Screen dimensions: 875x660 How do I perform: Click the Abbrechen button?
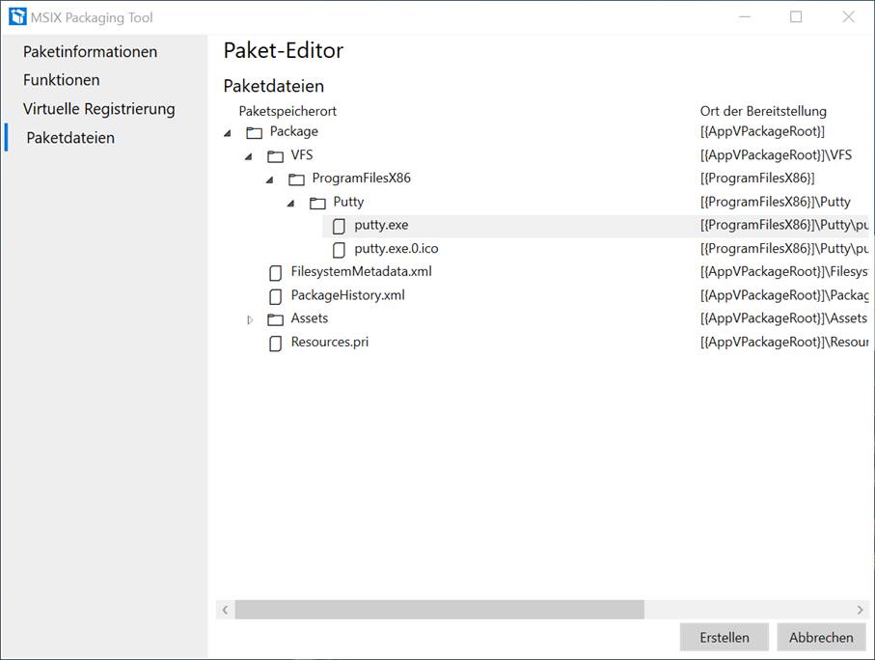[x=821, y=637]
